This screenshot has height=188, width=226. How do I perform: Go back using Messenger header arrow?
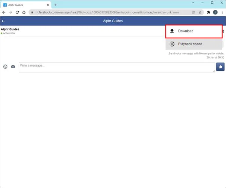click(x=4, y=21)
